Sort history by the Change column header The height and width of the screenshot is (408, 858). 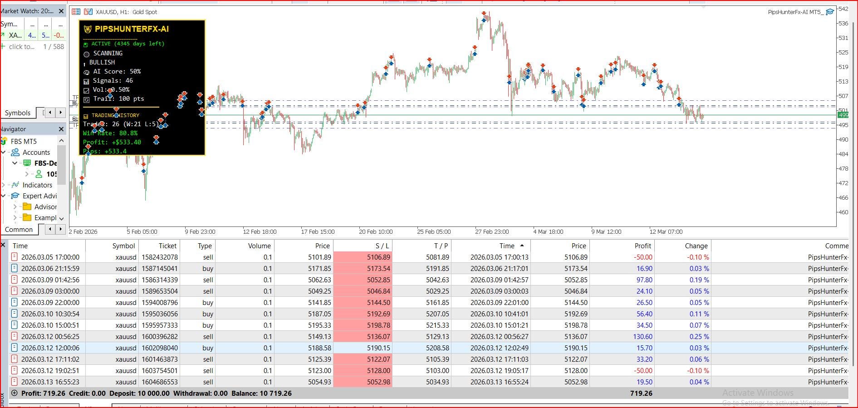(x=682, y=246)
